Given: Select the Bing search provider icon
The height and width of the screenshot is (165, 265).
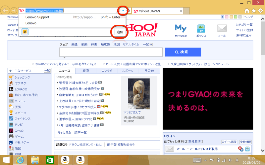Looking at the screenshot, I should click(x=25, y=32).
